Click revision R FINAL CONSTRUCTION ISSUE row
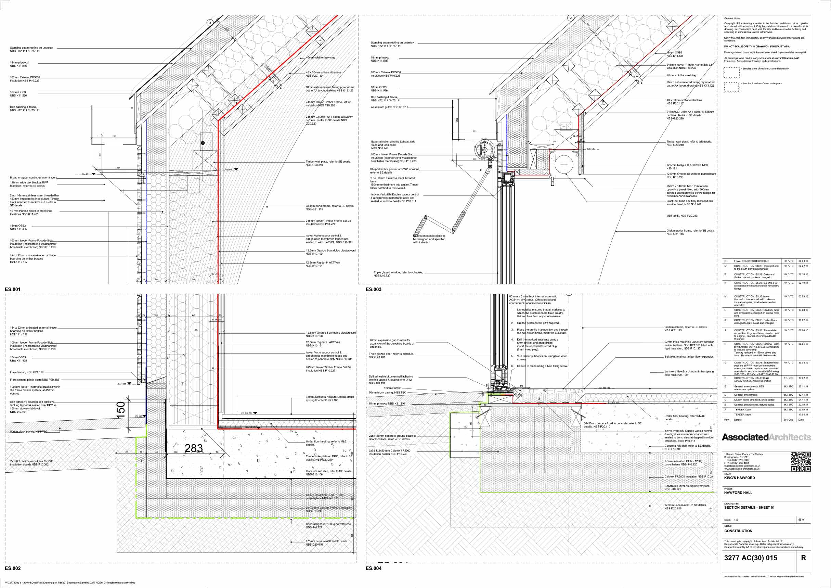The image size is (831, 588). click(x=751, y=261)
